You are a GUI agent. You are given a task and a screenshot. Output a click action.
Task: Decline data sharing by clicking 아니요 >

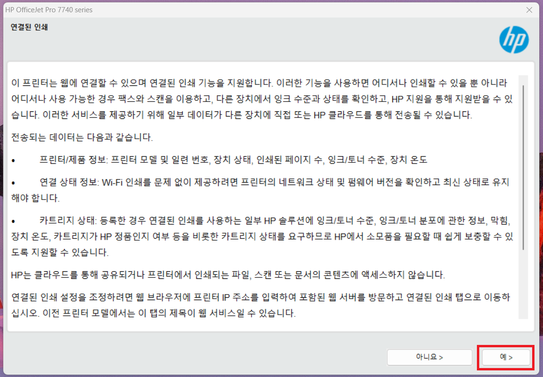429,357
